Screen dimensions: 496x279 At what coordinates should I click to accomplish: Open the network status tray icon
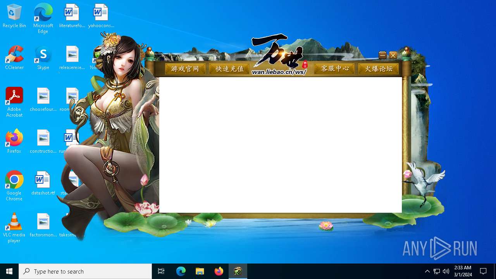437,271
